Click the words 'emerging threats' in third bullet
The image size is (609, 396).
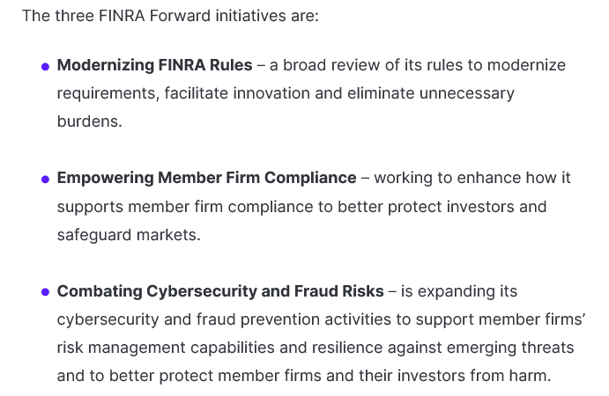coord(510,348)
